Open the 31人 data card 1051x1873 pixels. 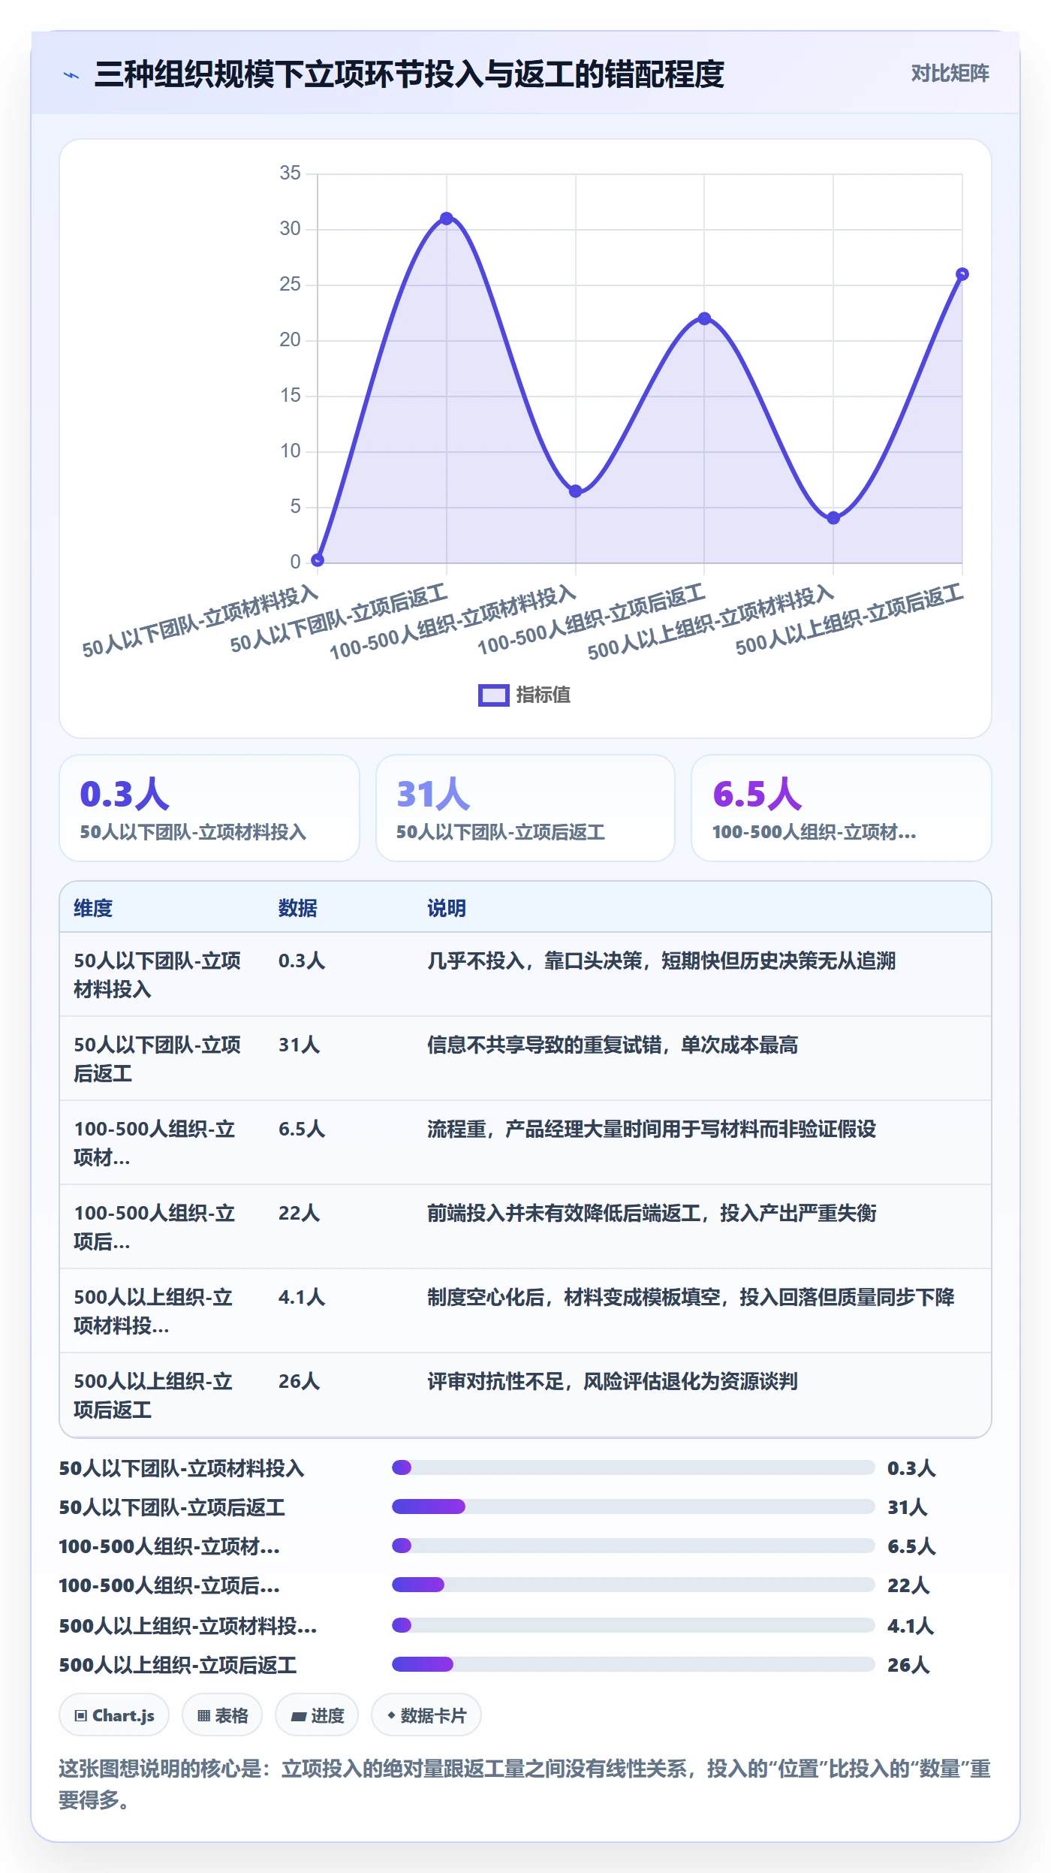[x=525, y=808]
